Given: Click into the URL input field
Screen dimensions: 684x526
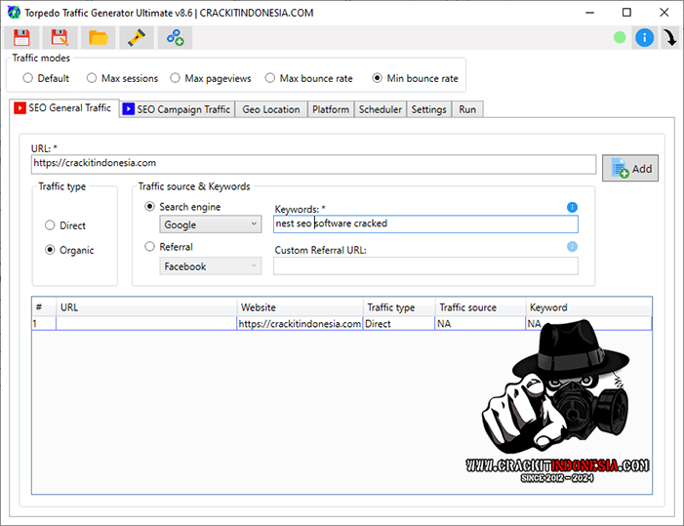Looking at the screenshot, I should tap(312, 164).
